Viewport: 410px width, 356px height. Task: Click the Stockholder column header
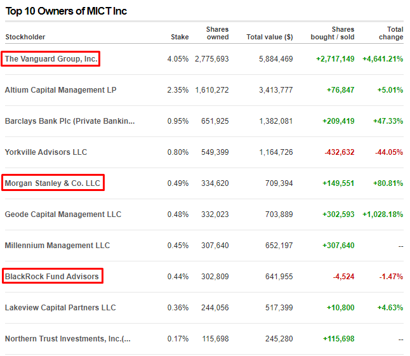pyautogui.click(x=25, y=37)
